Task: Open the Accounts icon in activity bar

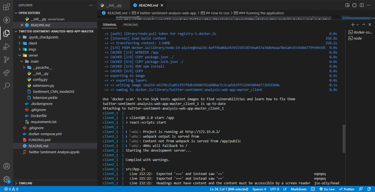Action: point(7,166)
